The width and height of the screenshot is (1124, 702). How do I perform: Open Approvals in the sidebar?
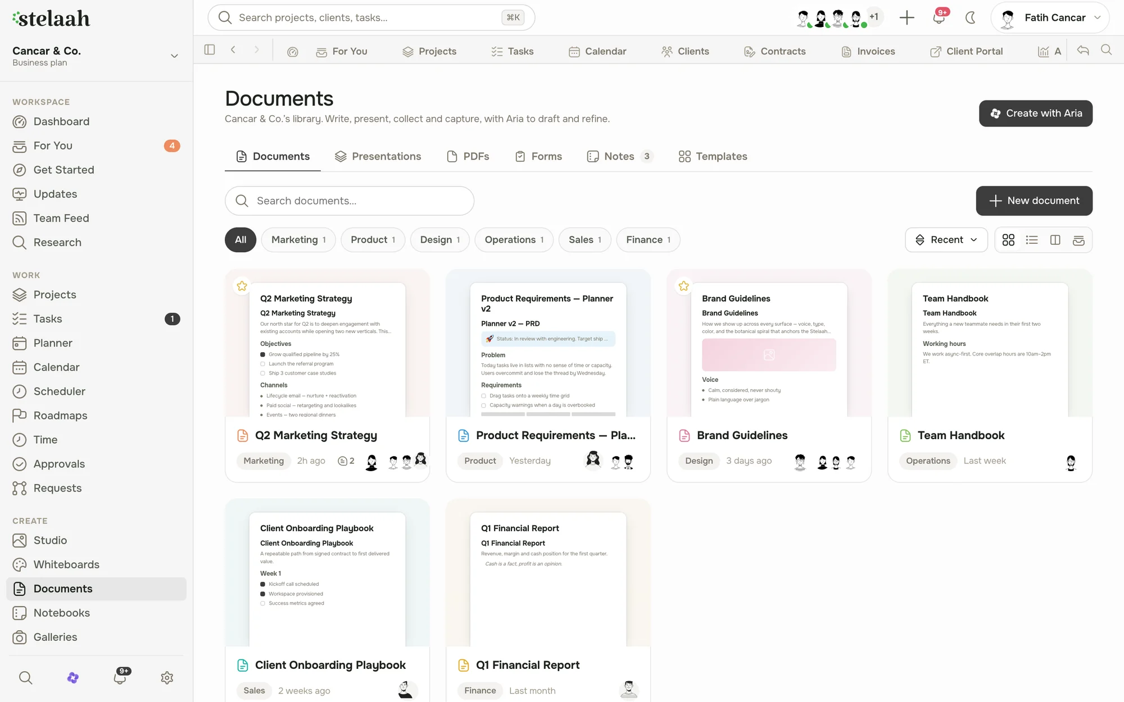pyautogui.click(x=96, y=464)
